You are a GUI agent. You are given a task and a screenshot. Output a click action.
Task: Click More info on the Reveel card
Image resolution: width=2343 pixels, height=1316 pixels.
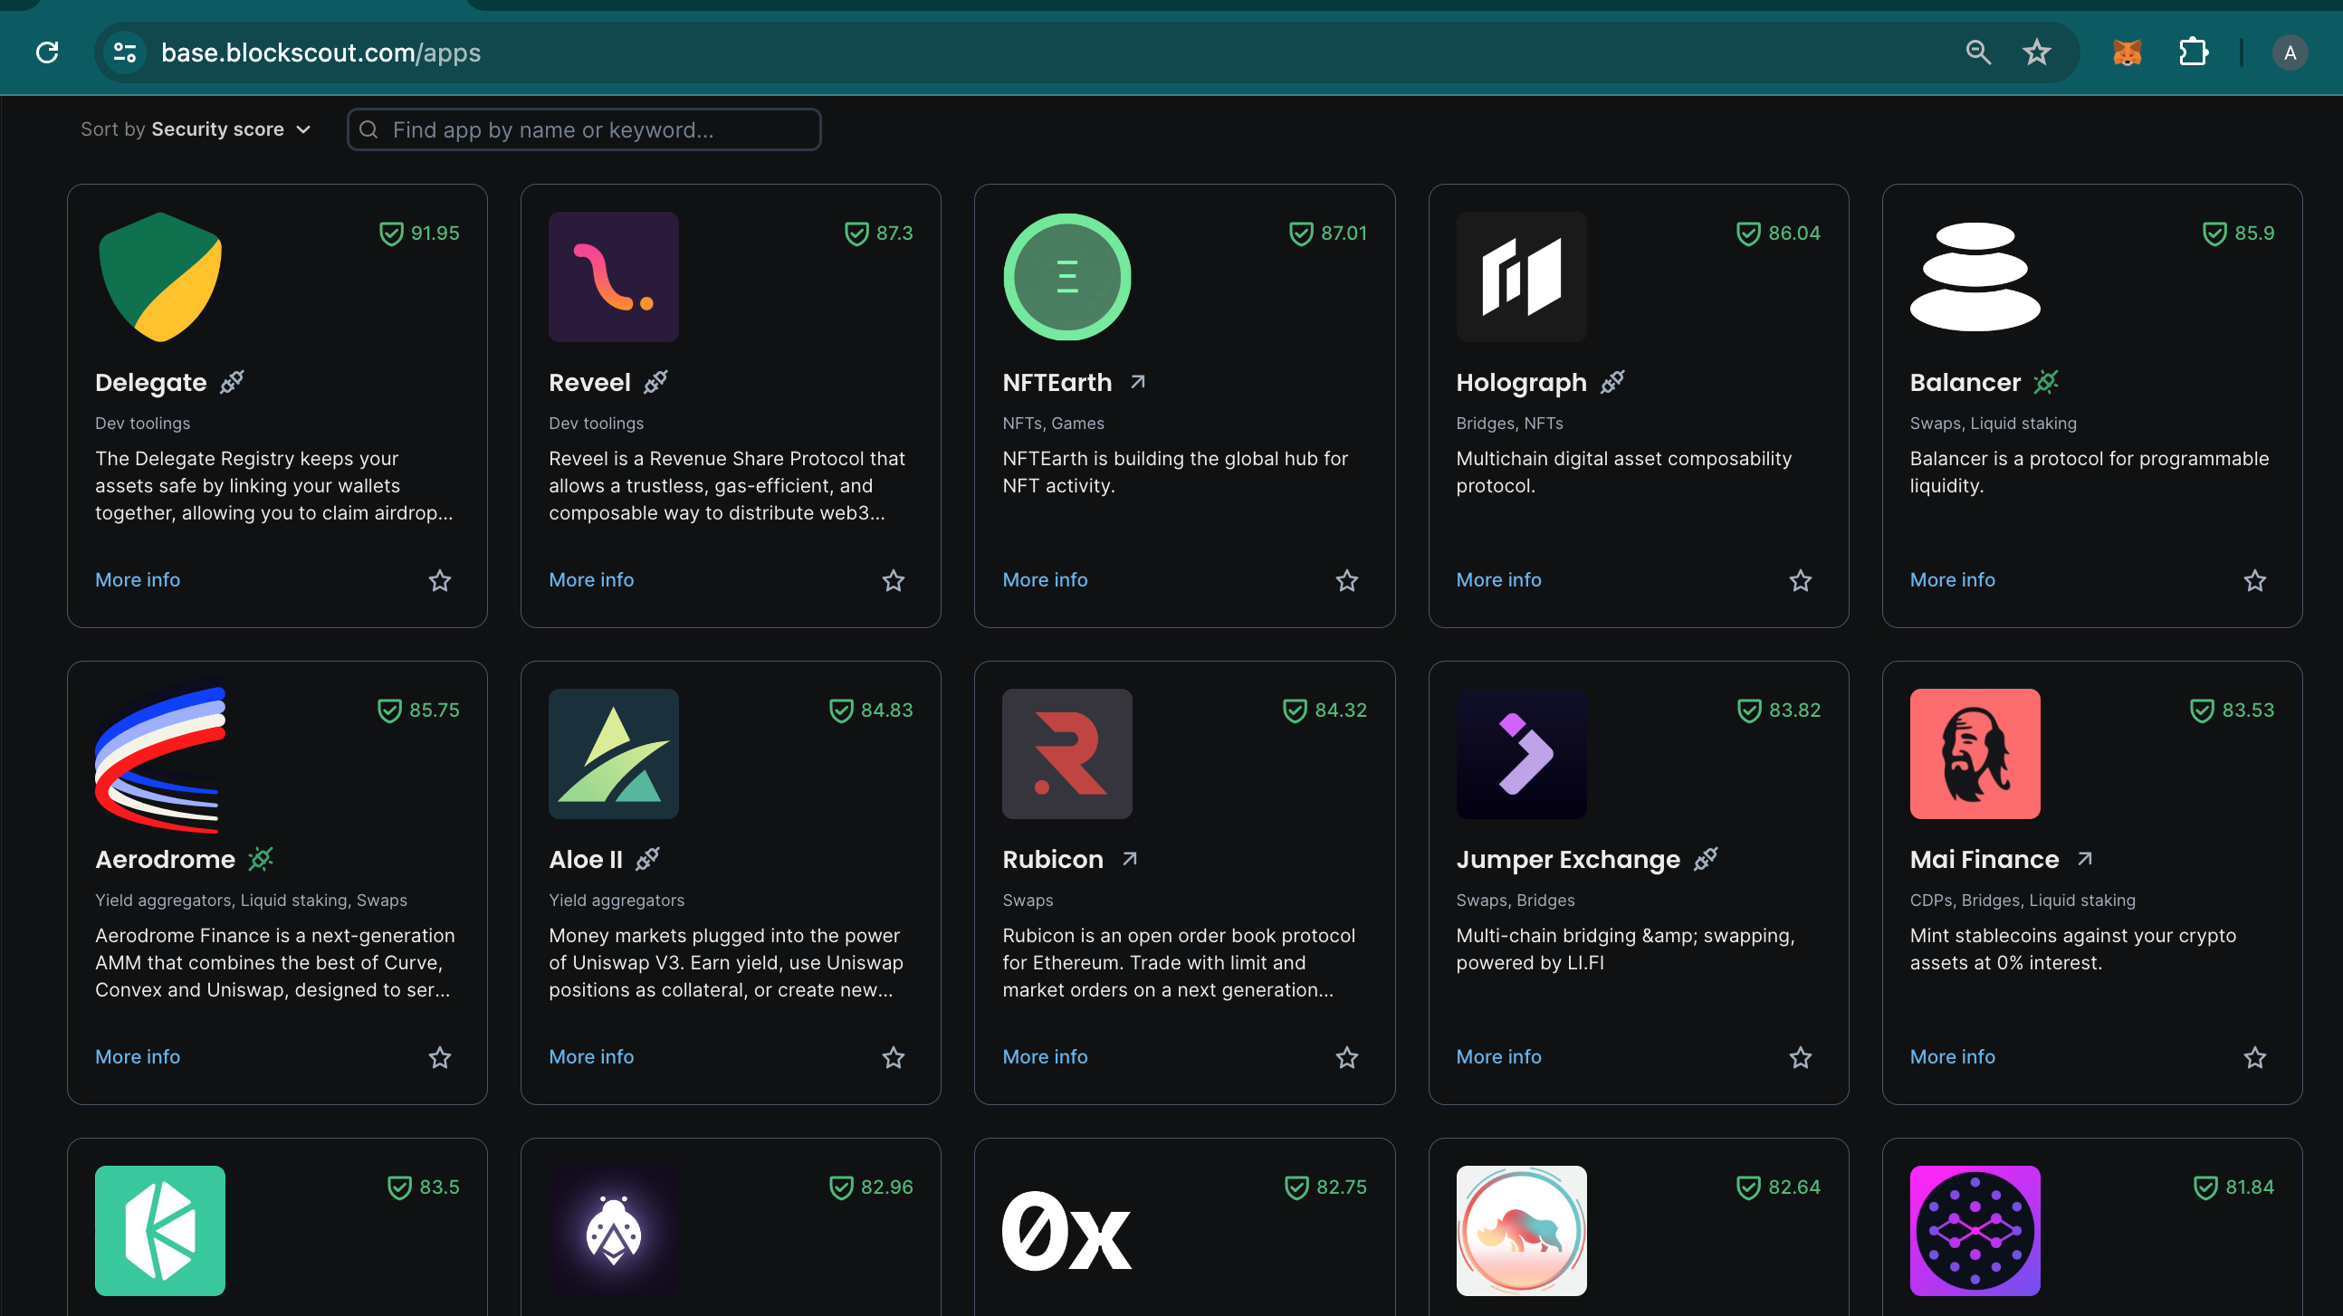coord(591,580)
